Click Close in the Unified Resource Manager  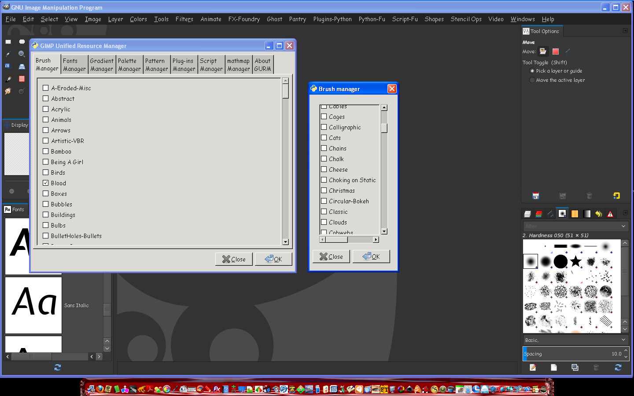click(234, 259)
